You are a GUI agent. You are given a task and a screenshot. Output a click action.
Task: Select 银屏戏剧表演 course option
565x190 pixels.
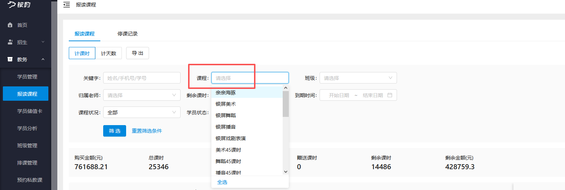pyautogui.click(x=247, y=138)
